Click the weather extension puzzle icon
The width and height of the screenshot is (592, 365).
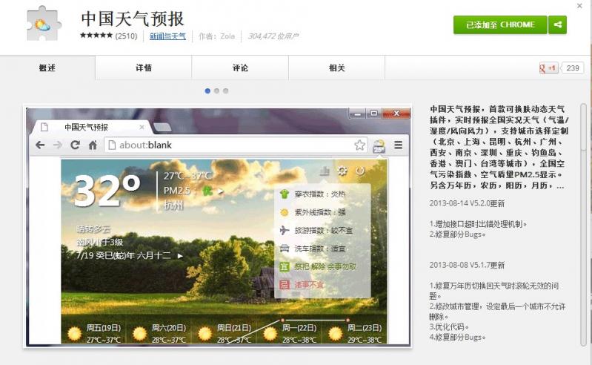(x=41, y=24)
